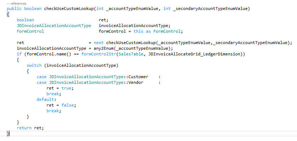Click the 'switch' keyword
This screenshot has width=297, height=141.
tap(34, 66)
